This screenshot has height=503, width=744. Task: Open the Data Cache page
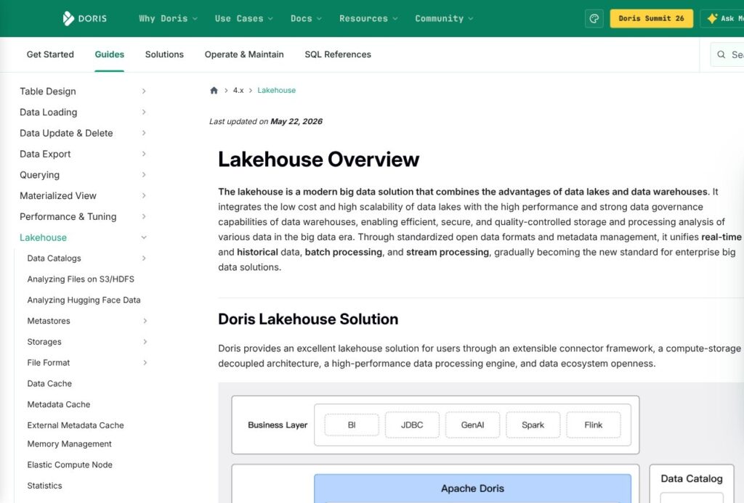[49, 383]
